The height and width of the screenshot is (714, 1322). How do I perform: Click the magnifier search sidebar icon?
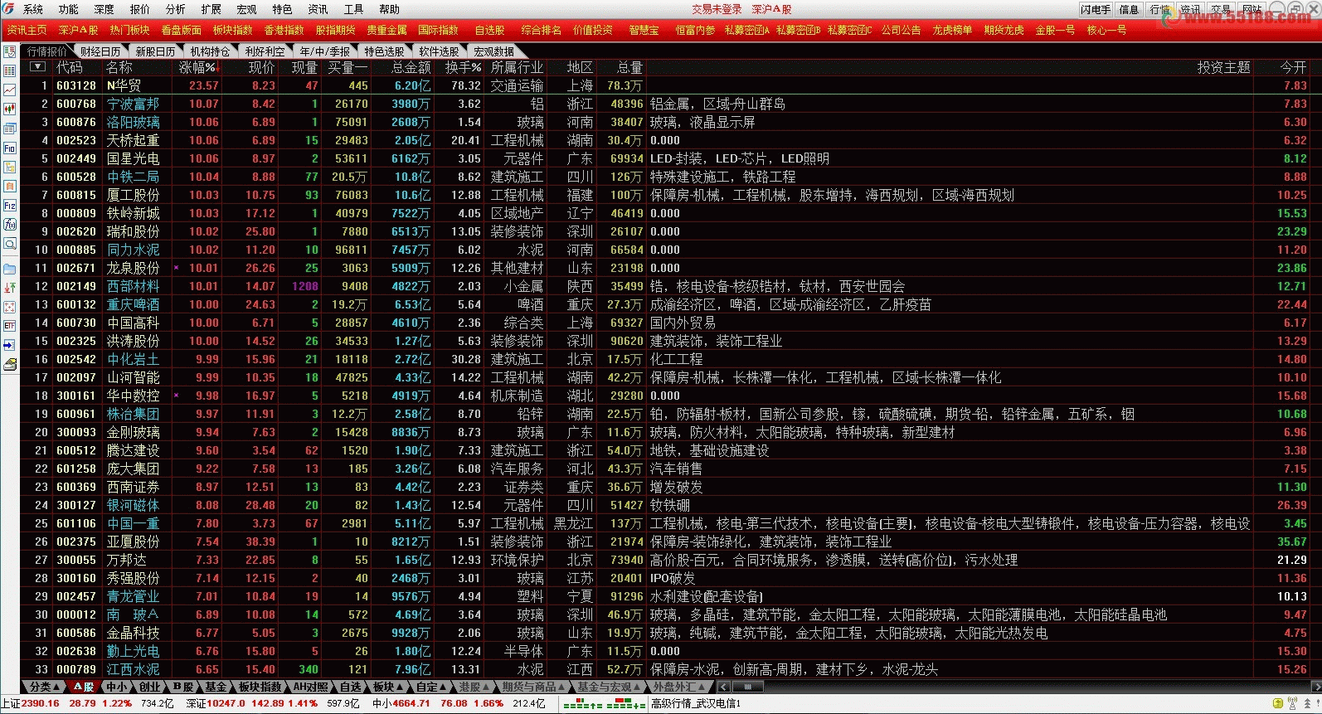tap(9, 244)
